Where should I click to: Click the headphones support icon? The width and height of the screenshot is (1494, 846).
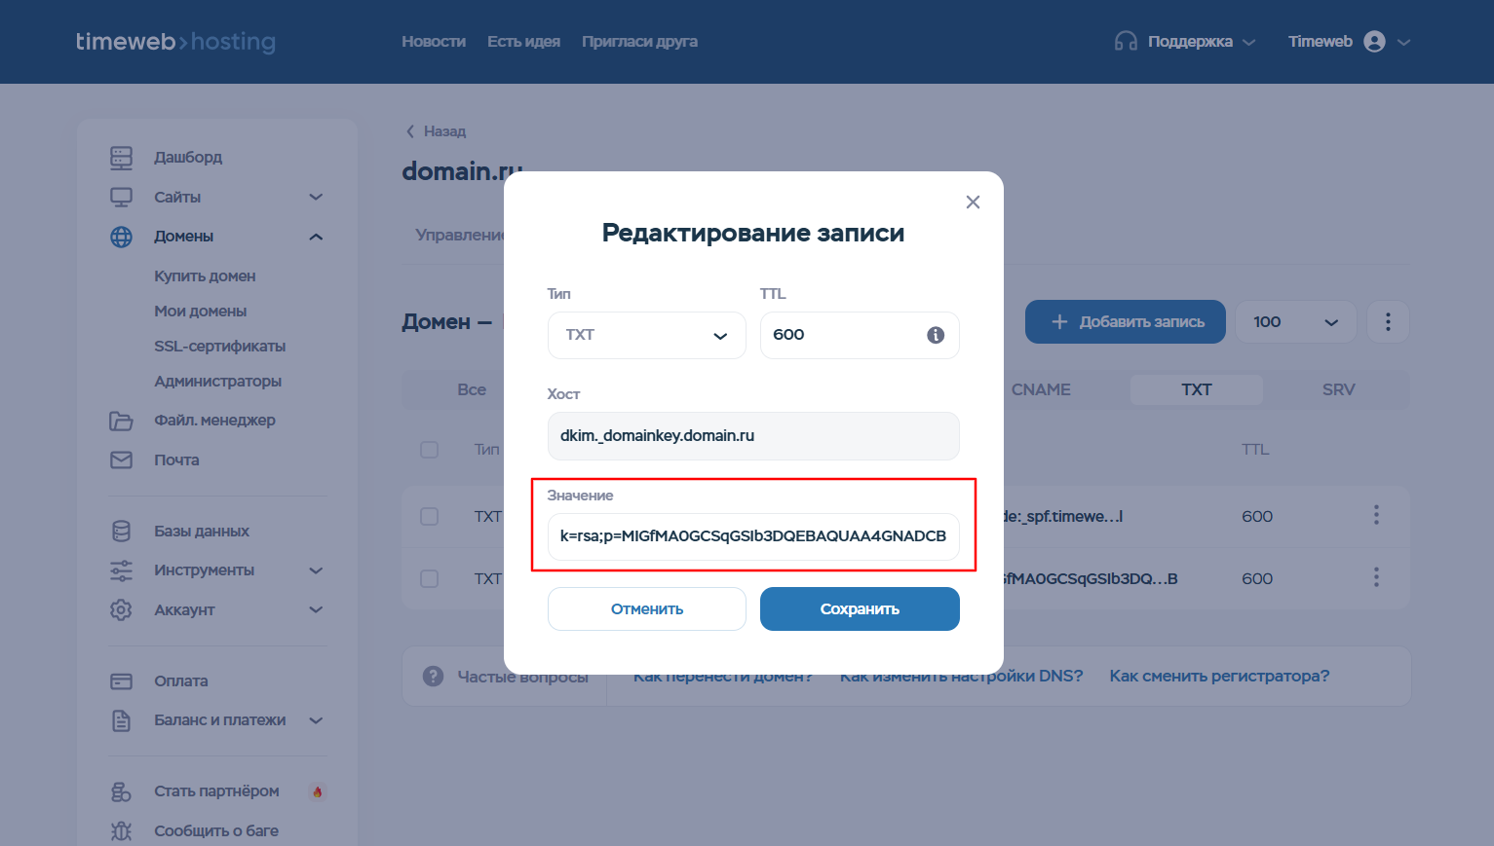1126,42
